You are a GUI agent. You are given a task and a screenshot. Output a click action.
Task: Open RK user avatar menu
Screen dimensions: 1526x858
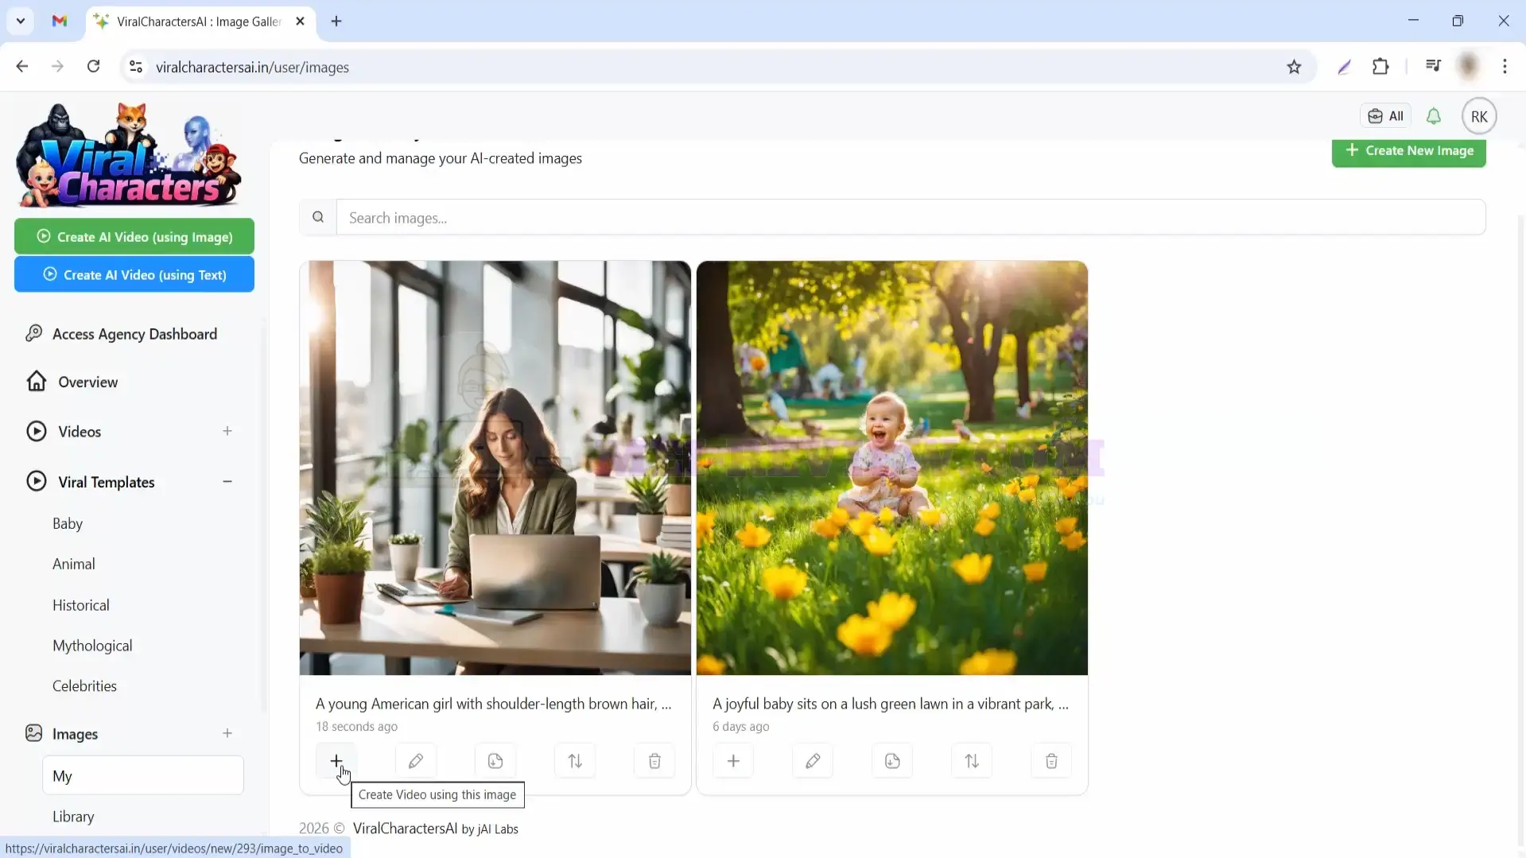[x=1479, y=116]
